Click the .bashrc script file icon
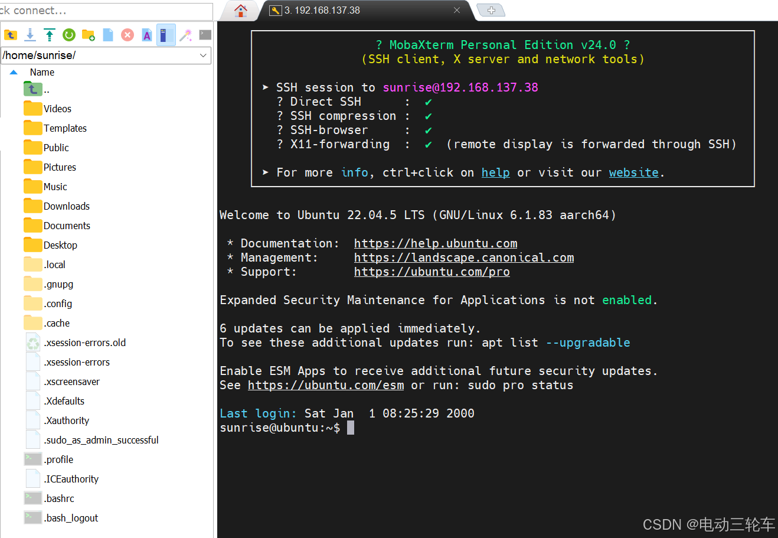The width and height of the screenshot is (778, 538). [32, 498]
